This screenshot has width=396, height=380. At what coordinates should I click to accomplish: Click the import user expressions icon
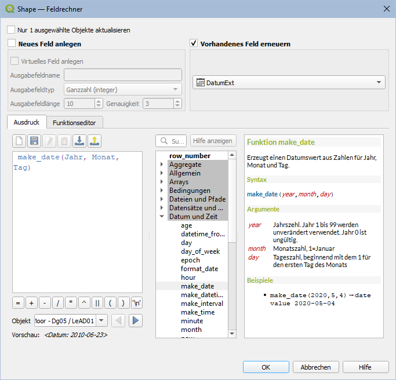[x=79, y=141]
